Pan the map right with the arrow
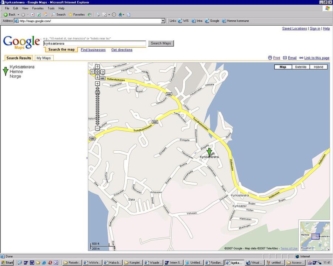This screenshot has width=333, height=266. tap(102, 72)
